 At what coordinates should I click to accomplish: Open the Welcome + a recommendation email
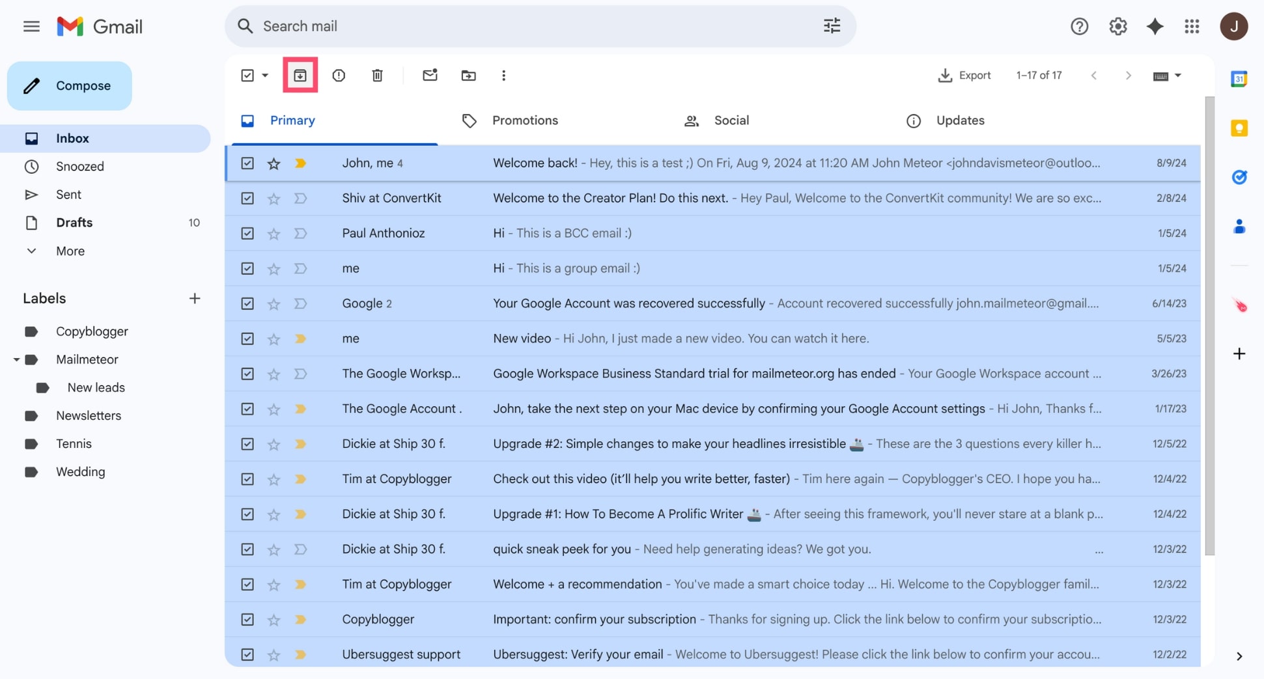click(713, 585)
